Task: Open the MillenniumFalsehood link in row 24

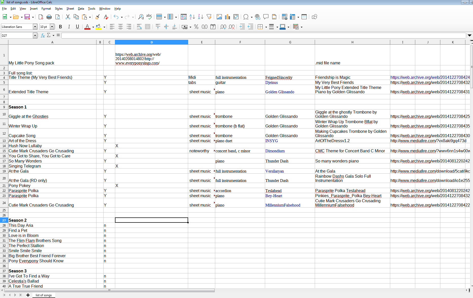Action: tap(283, 205)
